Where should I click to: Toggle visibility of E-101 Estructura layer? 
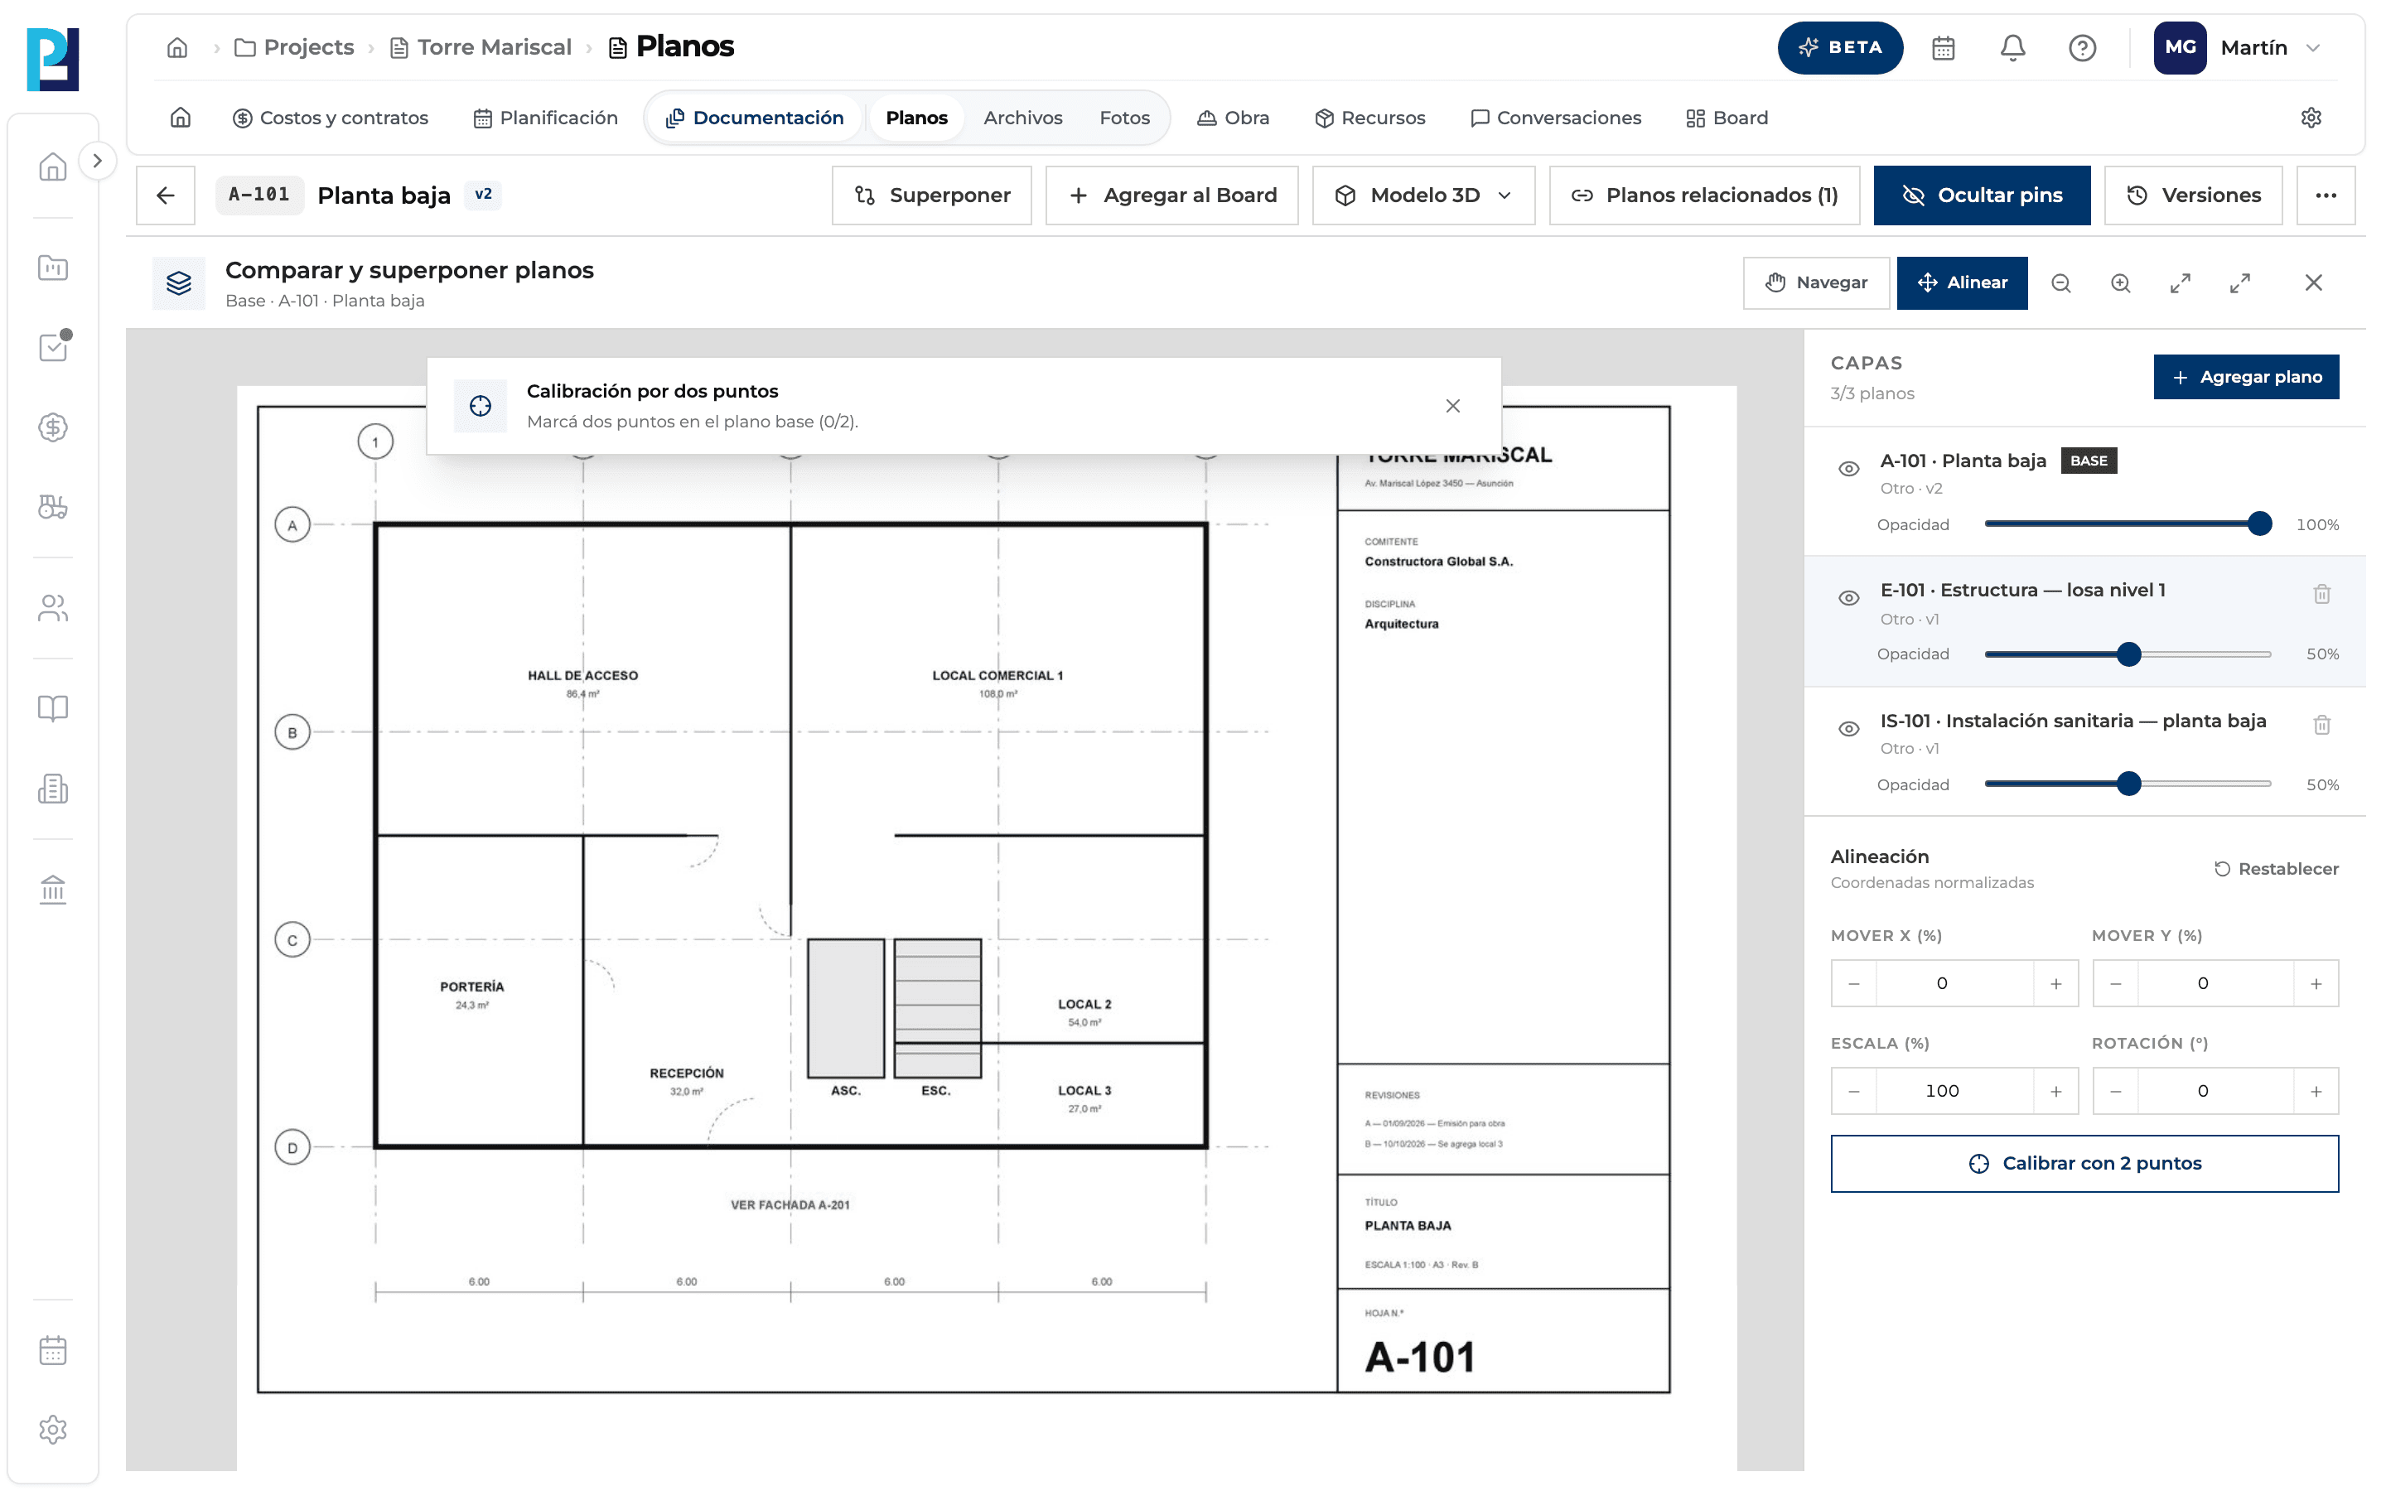pyautogui.click(x=1848, y=597)
